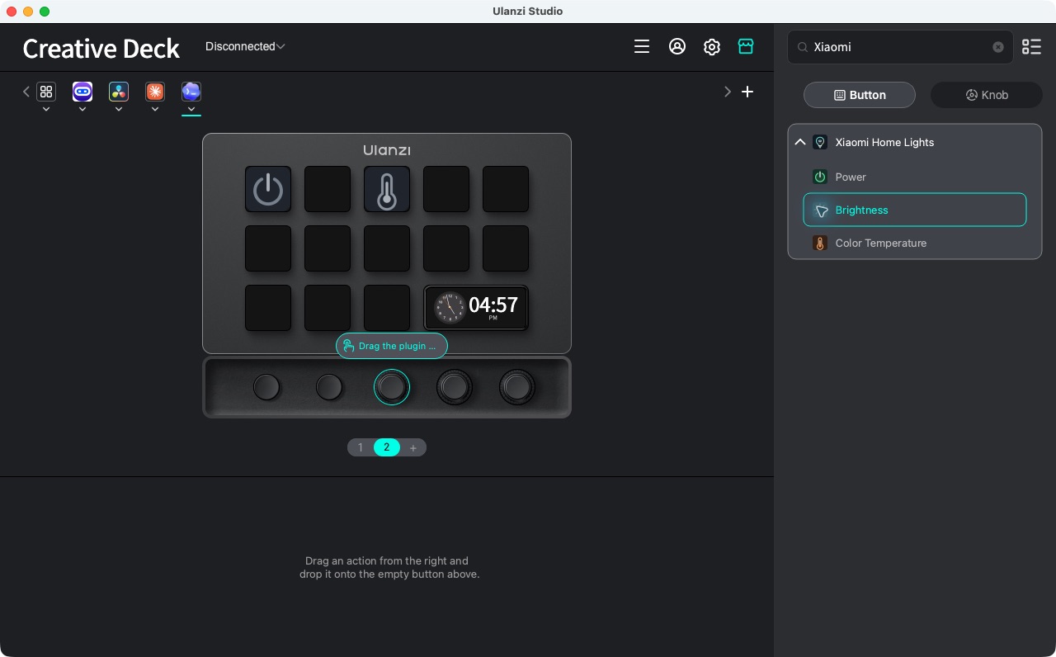
Task: Go to deck page 1
Action: 361,447
